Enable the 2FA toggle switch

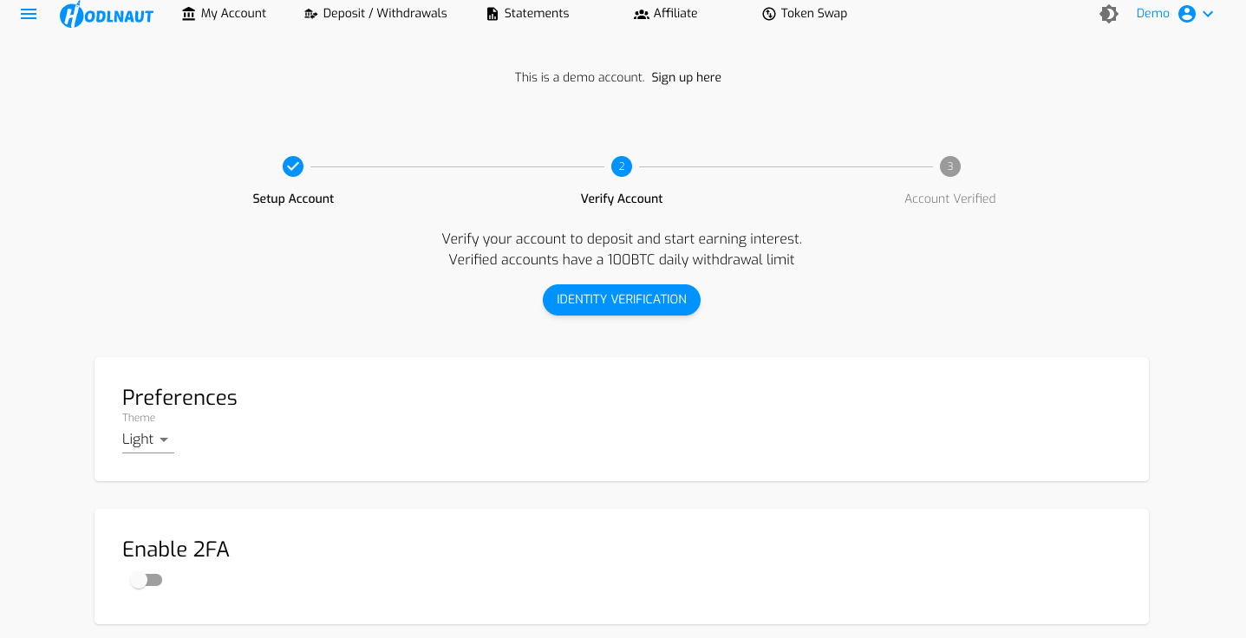(x=147, y=580)
